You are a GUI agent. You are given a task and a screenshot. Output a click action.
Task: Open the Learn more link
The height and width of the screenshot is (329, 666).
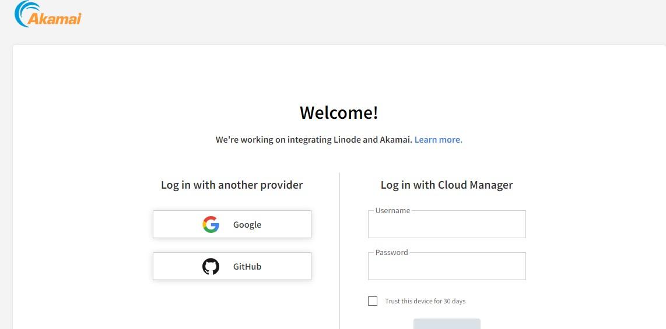439,140
